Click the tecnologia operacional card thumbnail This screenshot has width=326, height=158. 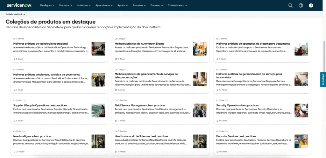(x=98, y=49)
